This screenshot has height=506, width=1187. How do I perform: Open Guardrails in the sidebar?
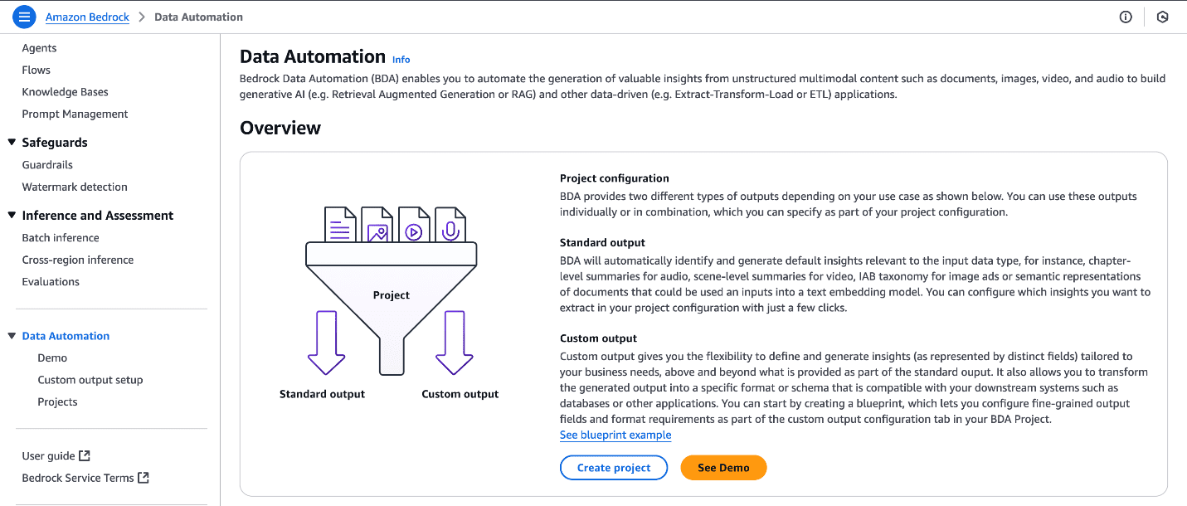[x=47, y=165]
